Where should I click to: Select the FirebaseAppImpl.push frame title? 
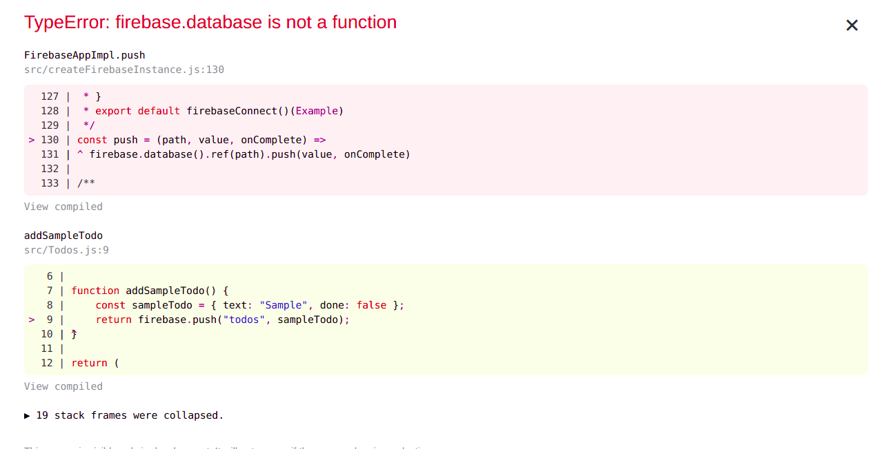85,55
